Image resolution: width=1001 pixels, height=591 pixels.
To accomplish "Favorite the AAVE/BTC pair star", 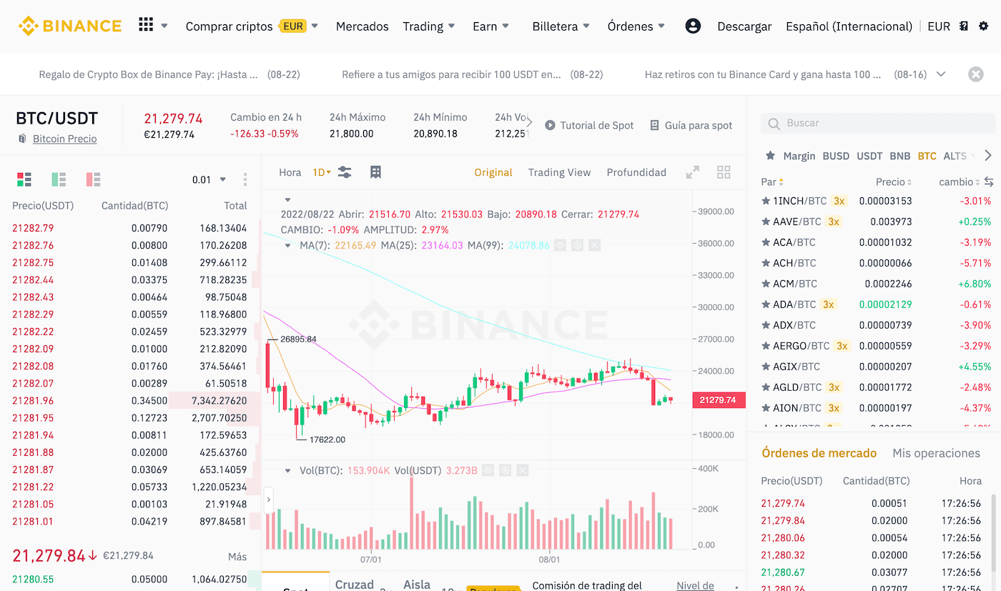I will tap(766, 222).
